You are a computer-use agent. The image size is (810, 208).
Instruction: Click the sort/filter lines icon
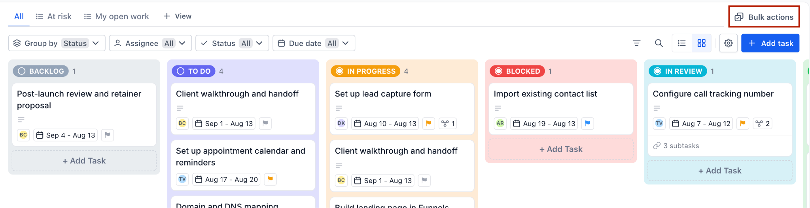pyautogui.click(x=636, y=43)
